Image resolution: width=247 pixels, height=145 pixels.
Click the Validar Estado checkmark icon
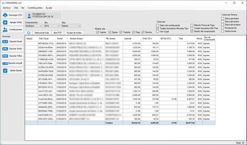(5, 71)
